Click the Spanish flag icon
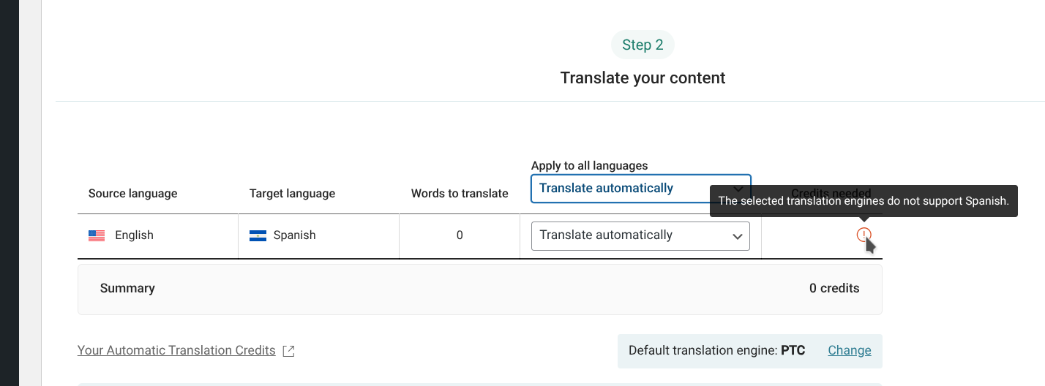Image resolution: width=1045 pixels, height=386 pixels. (258, 235)
